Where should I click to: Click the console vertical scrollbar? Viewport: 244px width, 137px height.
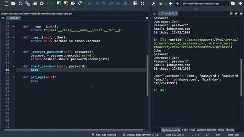[241, 78]
